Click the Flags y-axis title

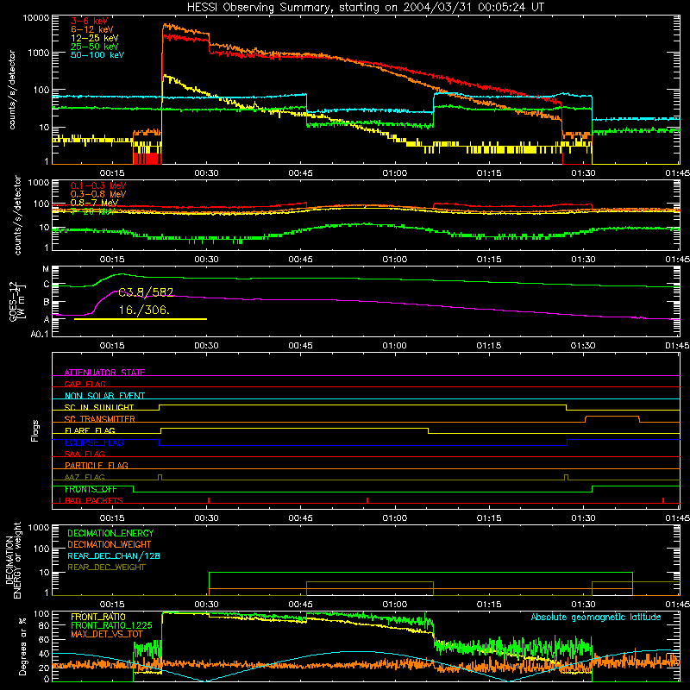pos(35,430)
